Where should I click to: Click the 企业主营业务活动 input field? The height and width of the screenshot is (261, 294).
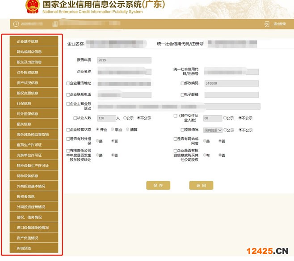point(179,106)
